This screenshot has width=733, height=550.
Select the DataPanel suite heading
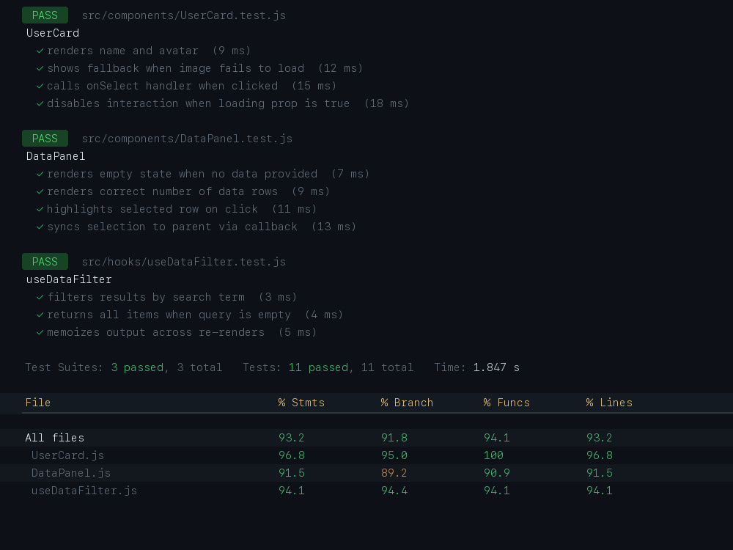tap(56, 156)
